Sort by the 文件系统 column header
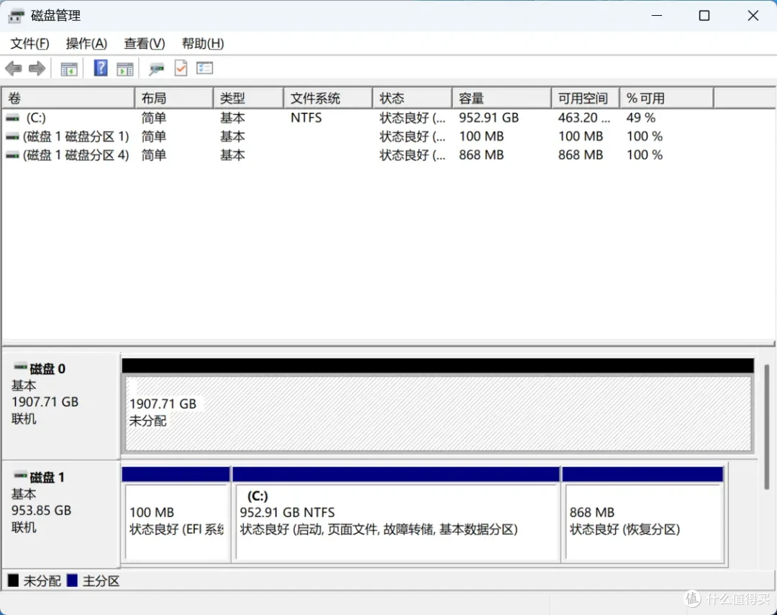Viewport: 777px width, 615px height. tap(328, 98)
